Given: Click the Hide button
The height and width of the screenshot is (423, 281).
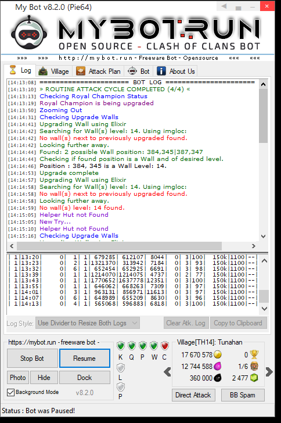Looking at the screenshot, I should [x=44, y=378].
